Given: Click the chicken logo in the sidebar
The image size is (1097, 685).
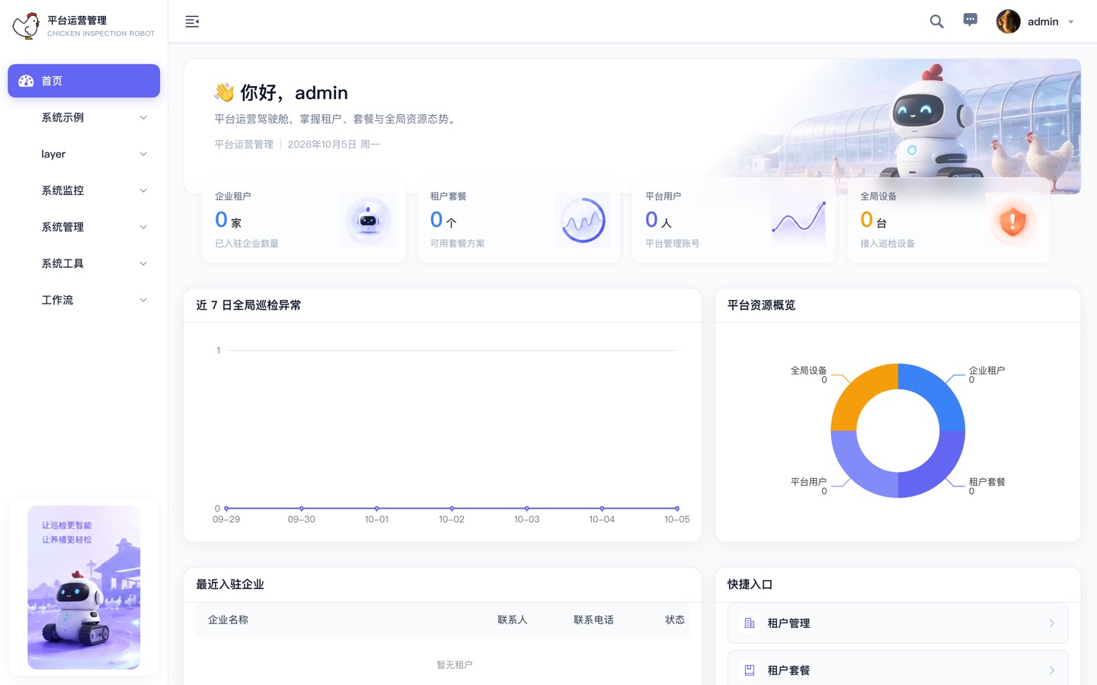Looking at the screenshot, I should click(x=26, y=26).
